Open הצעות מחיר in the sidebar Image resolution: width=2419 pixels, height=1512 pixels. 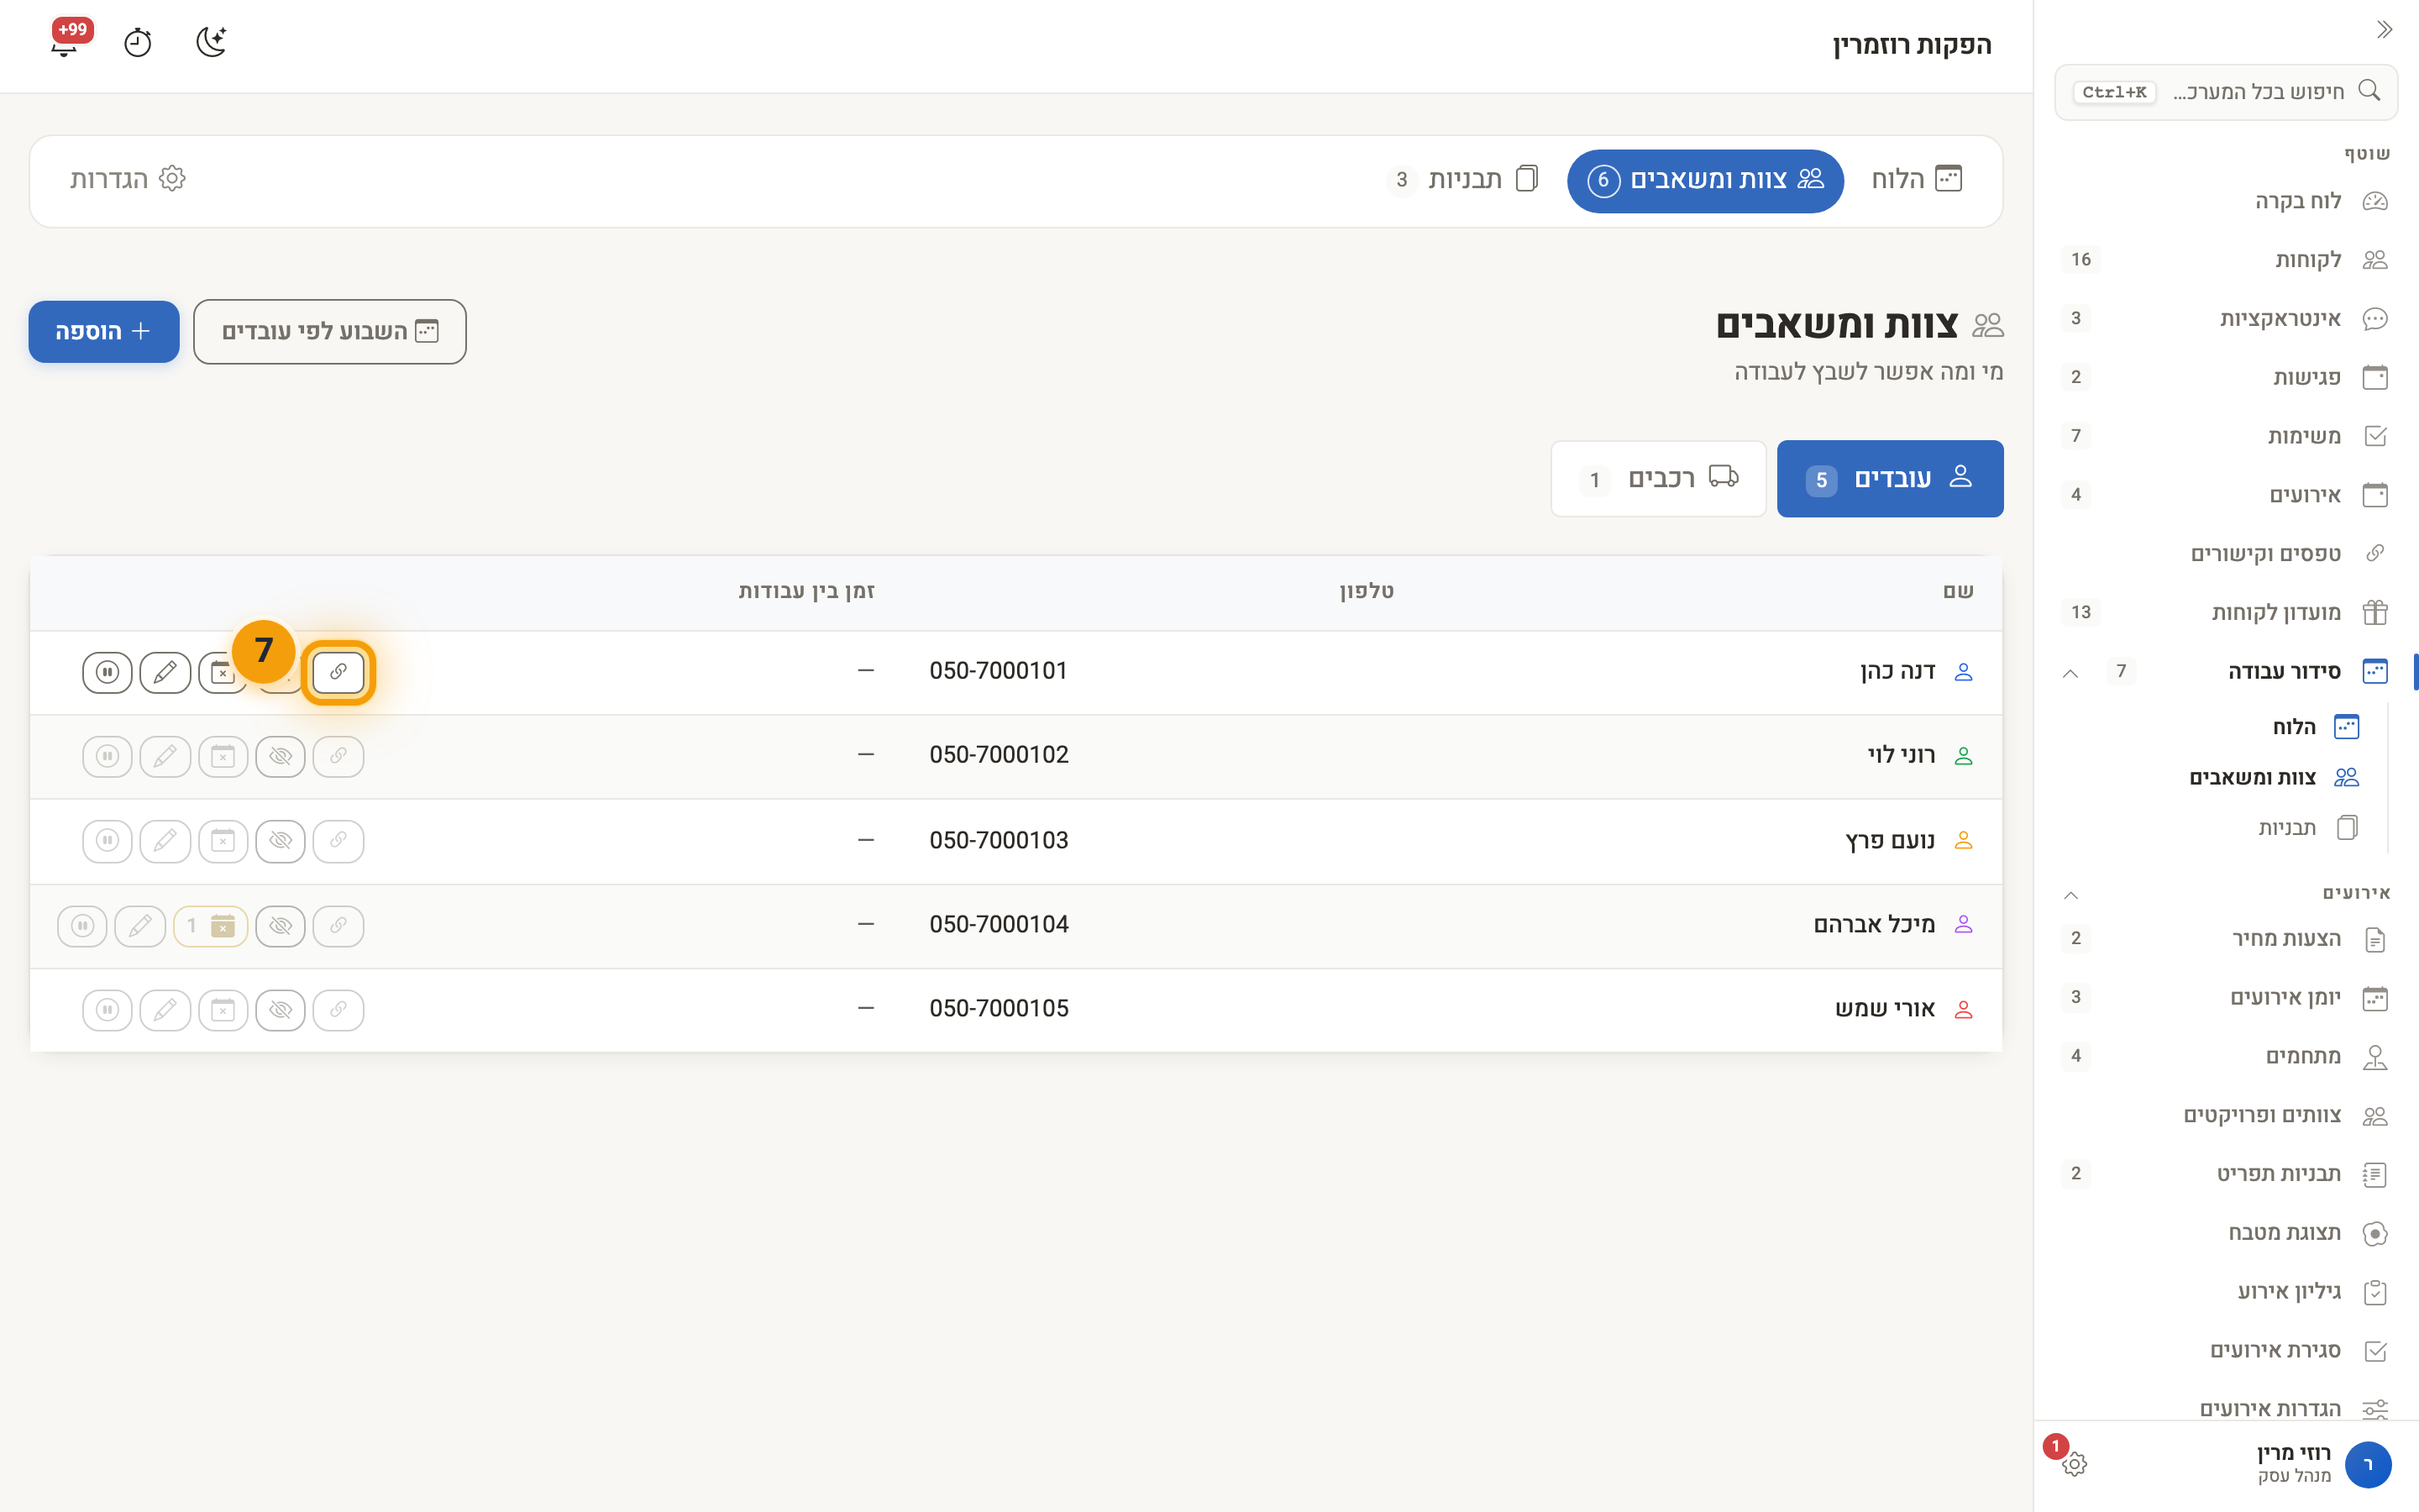pos(2225,938)
